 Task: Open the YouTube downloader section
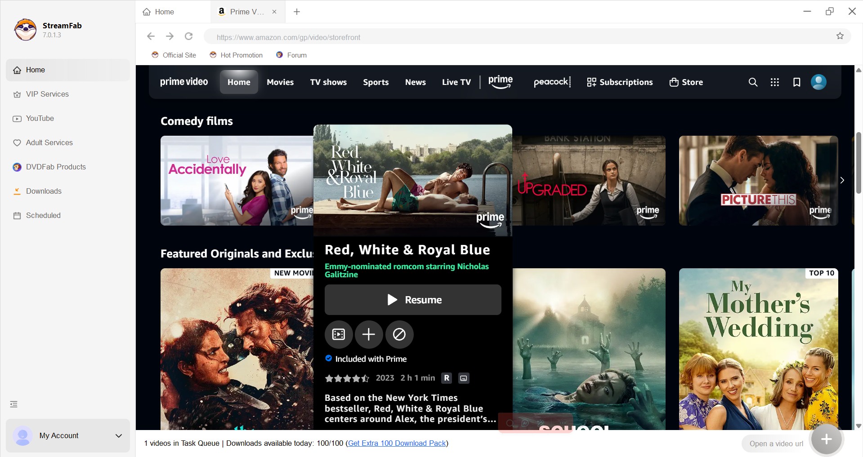pos(40,118)
